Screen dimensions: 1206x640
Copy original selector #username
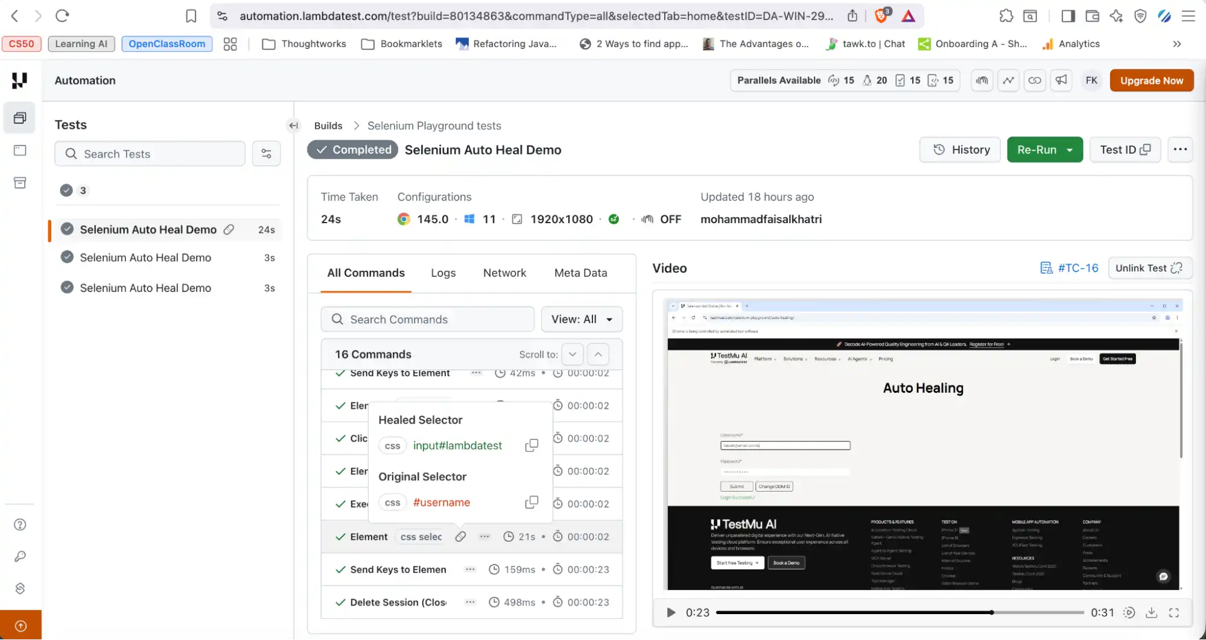532,502
